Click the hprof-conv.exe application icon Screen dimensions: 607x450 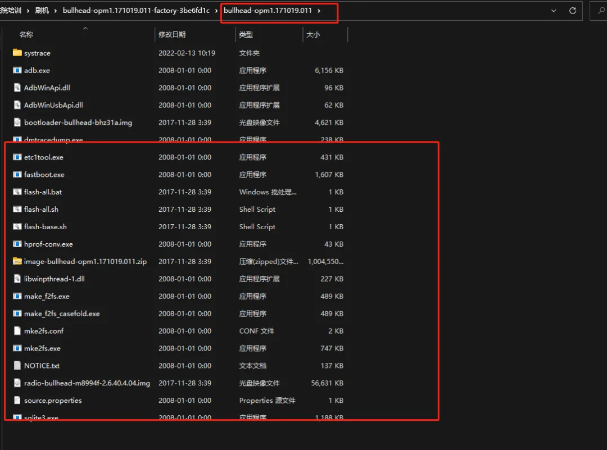17,244
